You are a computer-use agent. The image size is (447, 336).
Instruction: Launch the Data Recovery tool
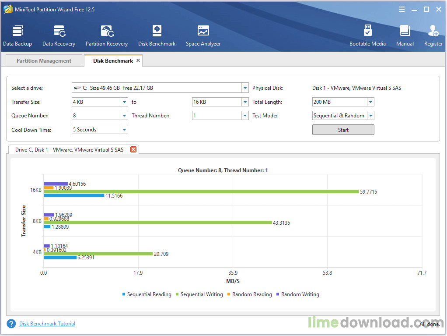point(59,35)
